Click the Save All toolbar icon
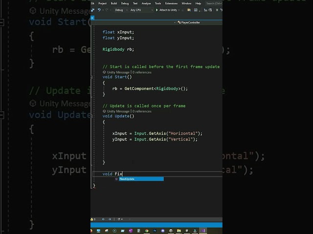313x234 pixels. pyautogui.click(x=92, y=10)
